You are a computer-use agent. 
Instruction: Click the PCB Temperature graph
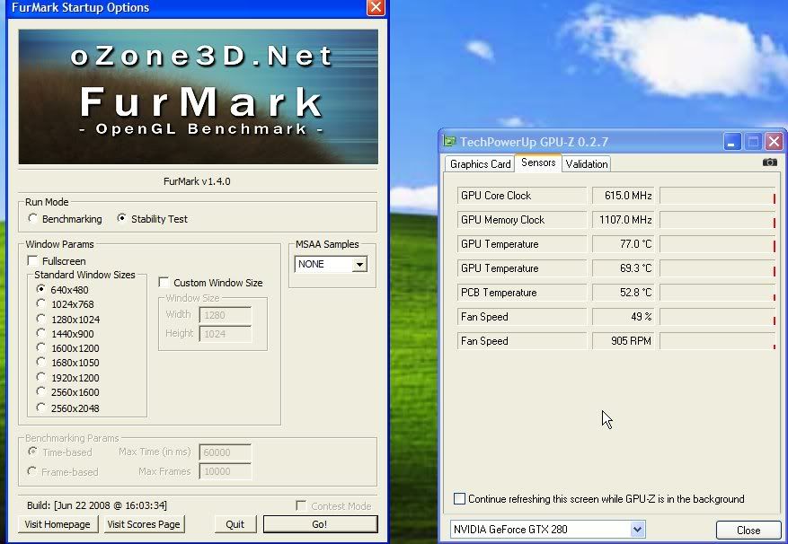click(718, 293)
